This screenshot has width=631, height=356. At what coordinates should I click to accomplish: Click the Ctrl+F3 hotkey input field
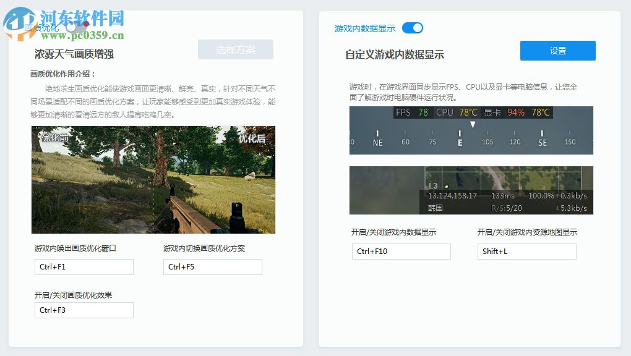coord(84,310)
